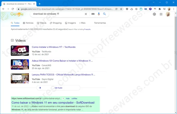Image resolution: width=177 pixels, height=114 pixels.
Task: Click the orange-striped extension icon
Action: pyautogui.click(x=155, y=9)
